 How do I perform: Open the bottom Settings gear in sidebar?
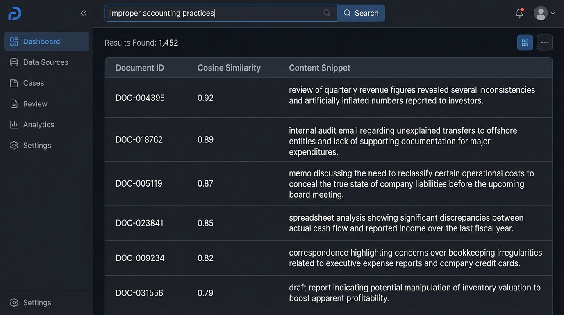point(14,303)
